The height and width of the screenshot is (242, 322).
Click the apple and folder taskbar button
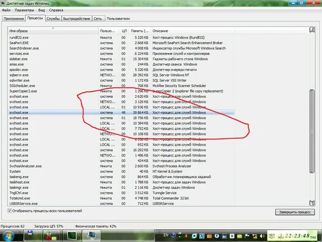point(52,236)
